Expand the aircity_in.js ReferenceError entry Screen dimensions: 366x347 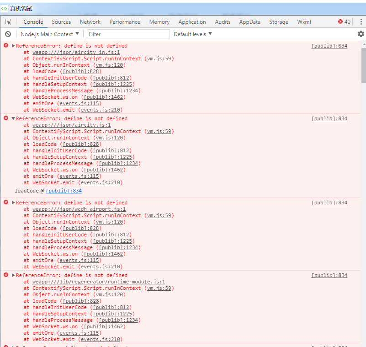click(13, 46)
